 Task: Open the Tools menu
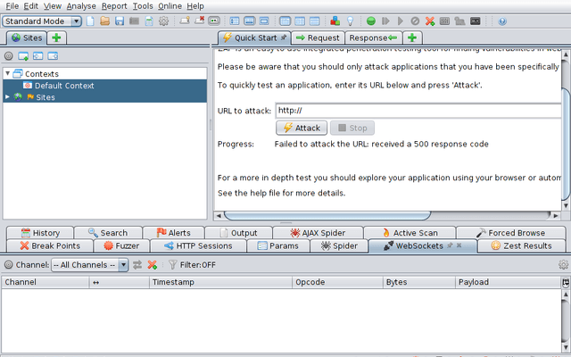(x=143, y=6)
